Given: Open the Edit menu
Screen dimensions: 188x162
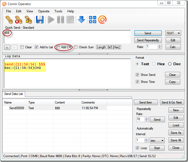Looking at the screenshot, I should [19, 11].
